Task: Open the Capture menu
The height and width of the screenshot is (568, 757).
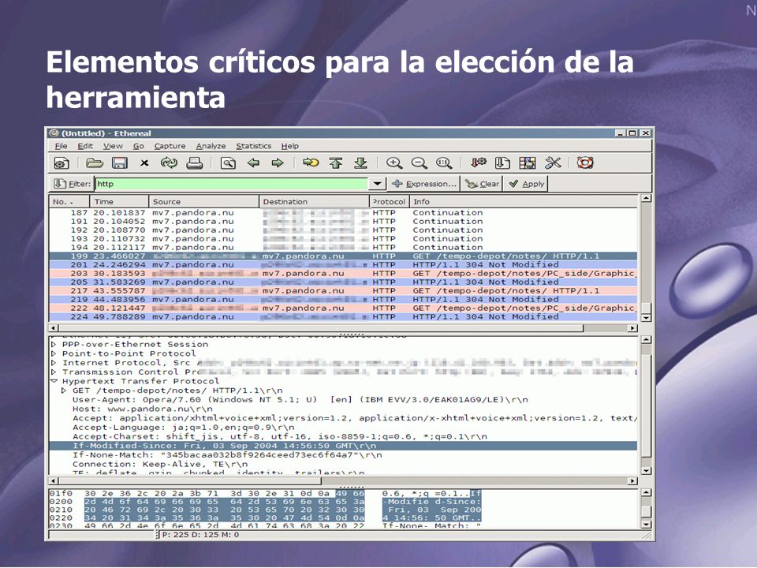Action: click(x=170, y=146)
